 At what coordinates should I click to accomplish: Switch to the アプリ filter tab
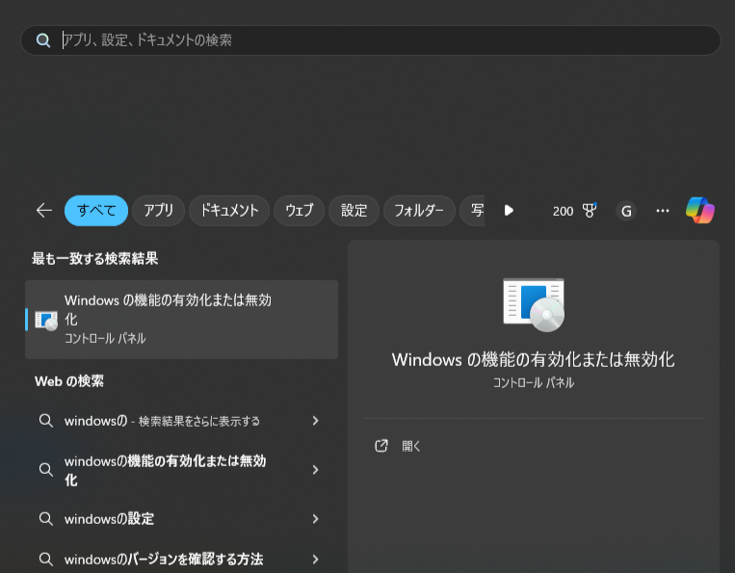158,210
